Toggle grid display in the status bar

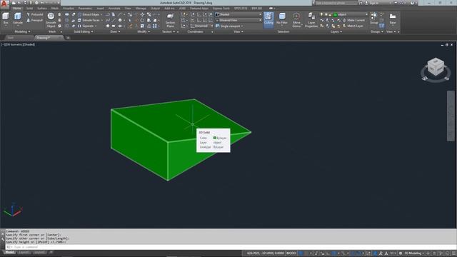[301, 253]
